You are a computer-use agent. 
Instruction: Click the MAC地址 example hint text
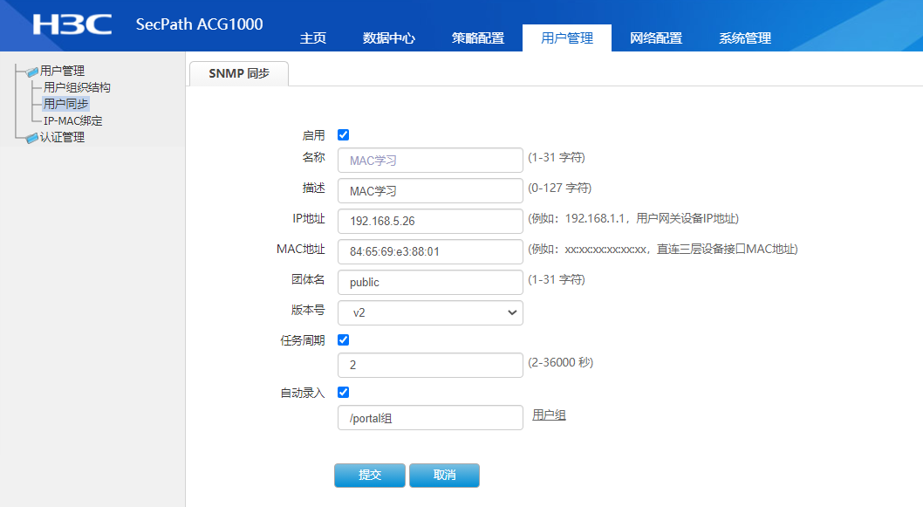click(x=663, y=249)
